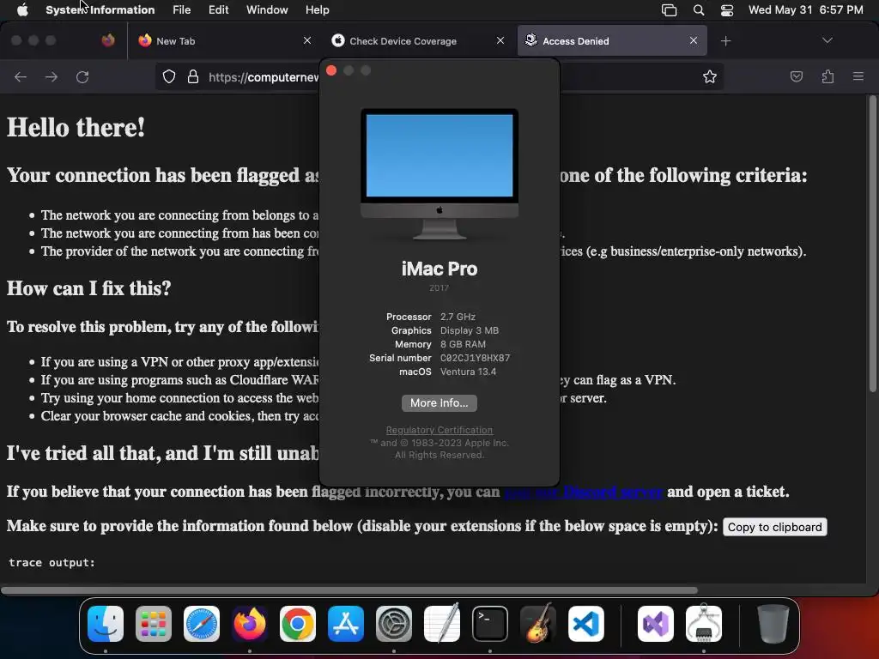Click the tracking protection shield icon

(169, 76)
